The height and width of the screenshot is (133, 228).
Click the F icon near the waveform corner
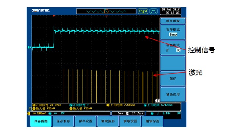[157, 101]
